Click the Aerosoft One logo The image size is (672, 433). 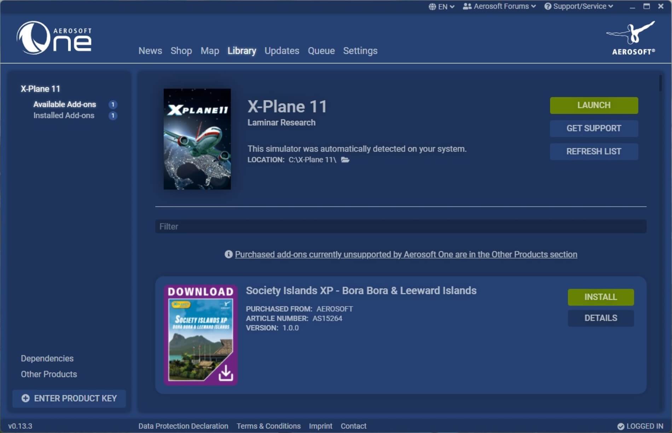click(x=54, y=38)
